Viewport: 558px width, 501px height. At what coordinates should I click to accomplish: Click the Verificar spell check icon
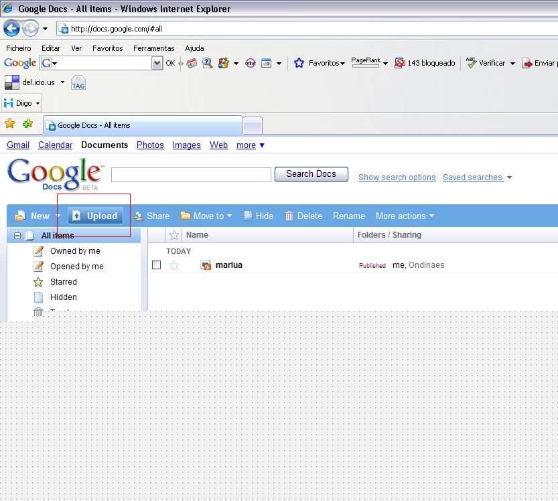tap(471, 63)
